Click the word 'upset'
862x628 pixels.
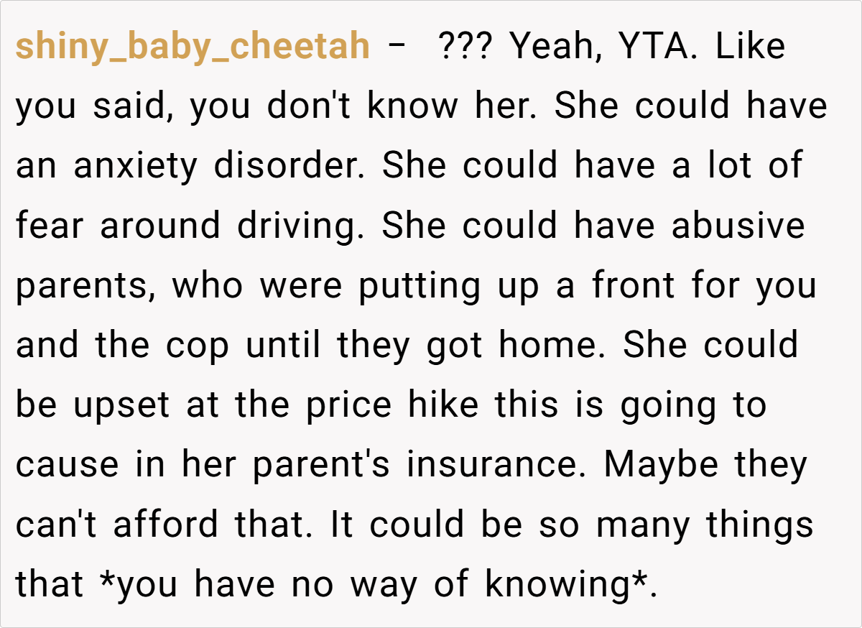tap(121, 405)
